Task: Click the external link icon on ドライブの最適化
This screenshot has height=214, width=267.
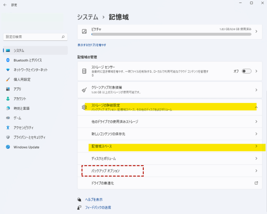Action: 256,183
